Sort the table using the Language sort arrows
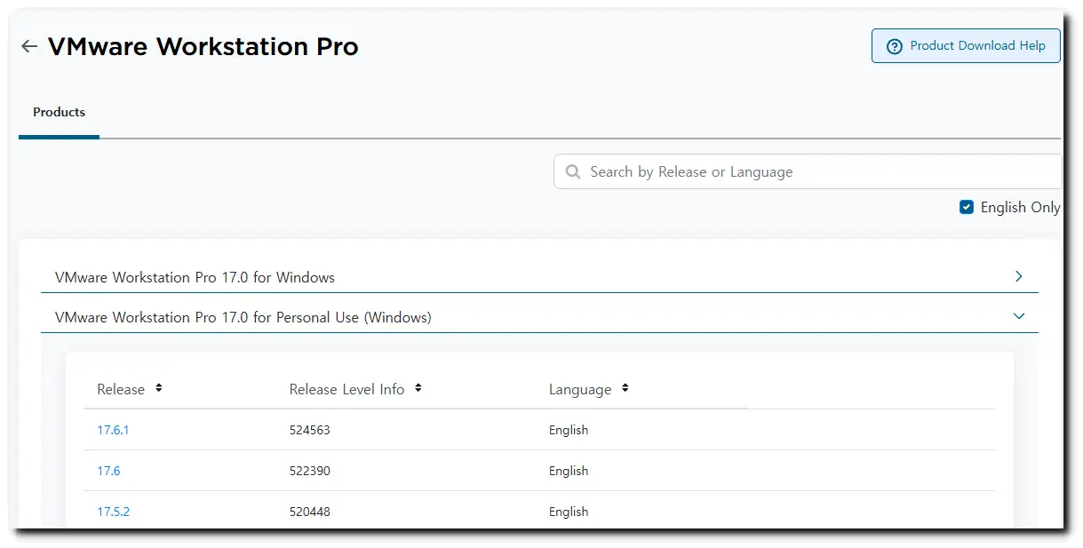Image resolution: width=1083 pixels, height=548 pixels. click(x=624, y=388)
